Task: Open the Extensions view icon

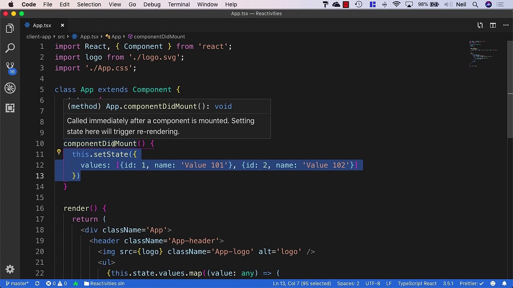Action: [10, 108]
